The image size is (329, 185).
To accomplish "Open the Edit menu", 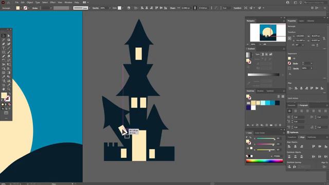I will click(x=23, y=3).
